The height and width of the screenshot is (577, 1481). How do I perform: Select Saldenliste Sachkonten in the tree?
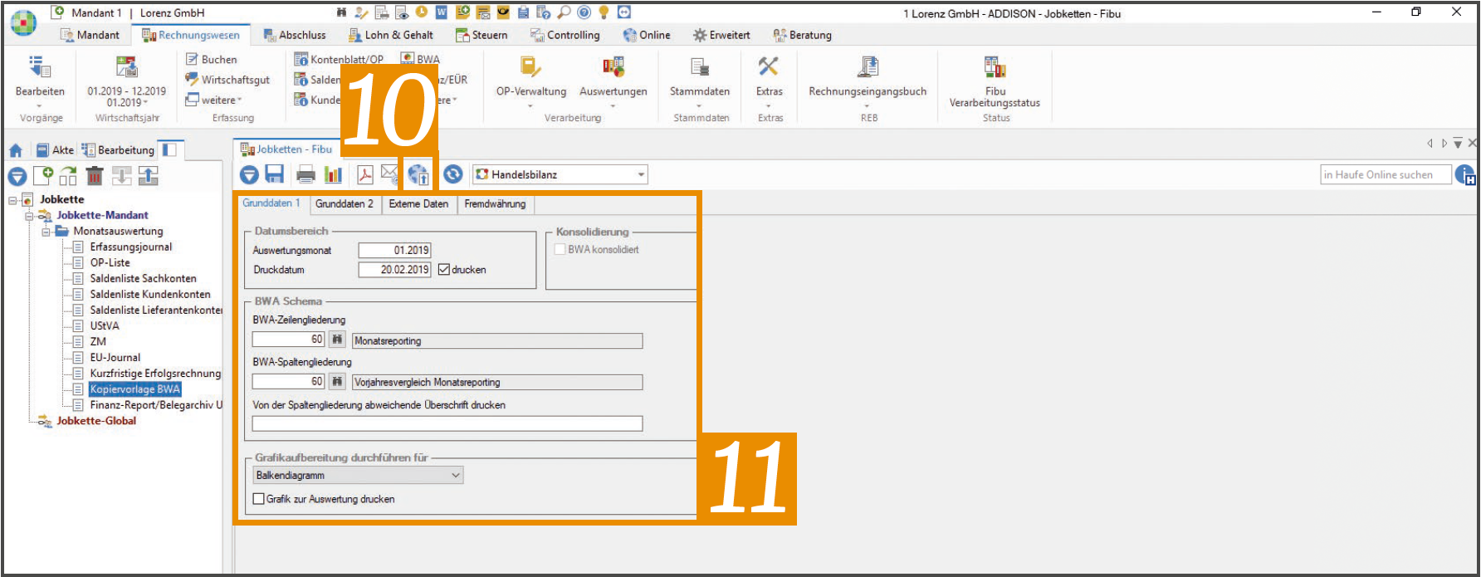tap(144, 279)
